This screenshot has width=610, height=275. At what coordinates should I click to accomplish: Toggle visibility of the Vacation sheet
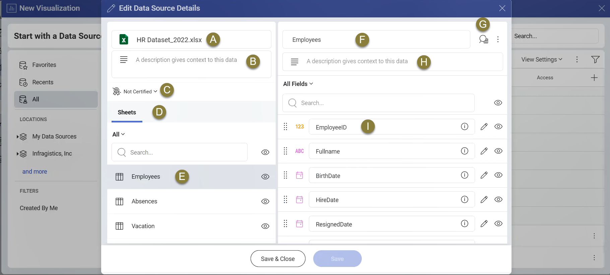pos(265,226)
